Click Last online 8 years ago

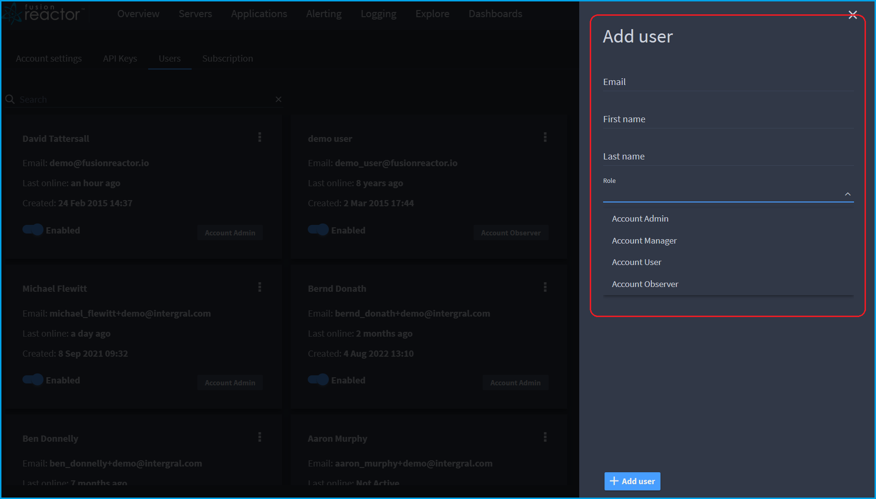356,183
